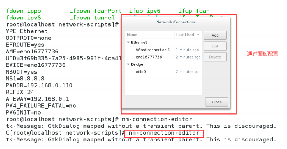Click the GATEWAY=192.168.0.1 terminal line
Screen dimensions: 287x149
click(38, 99)
